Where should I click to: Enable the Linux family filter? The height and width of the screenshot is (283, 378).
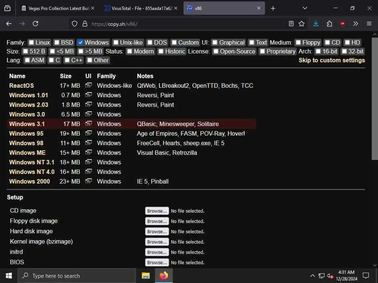point(31,43)
